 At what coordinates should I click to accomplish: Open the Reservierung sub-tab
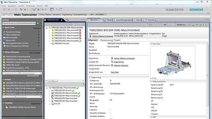pos(107,40)
